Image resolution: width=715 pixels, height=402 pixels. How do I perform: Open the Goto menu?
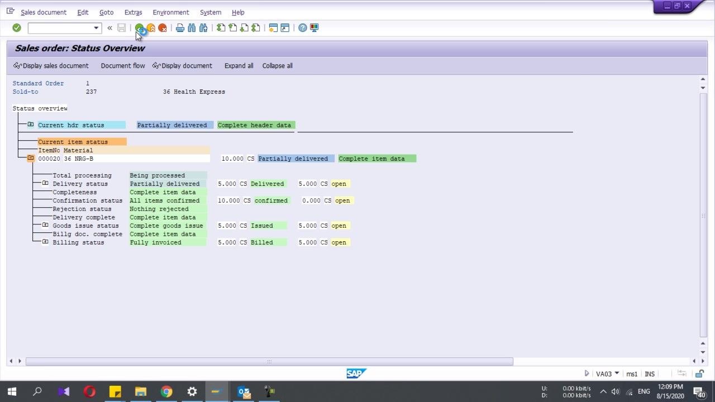[x=106, y=12]
